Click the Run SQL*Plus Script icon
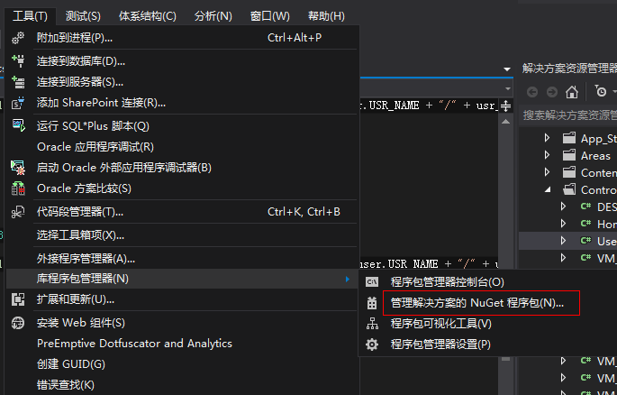Screen dimensions: 617x395 18,126
